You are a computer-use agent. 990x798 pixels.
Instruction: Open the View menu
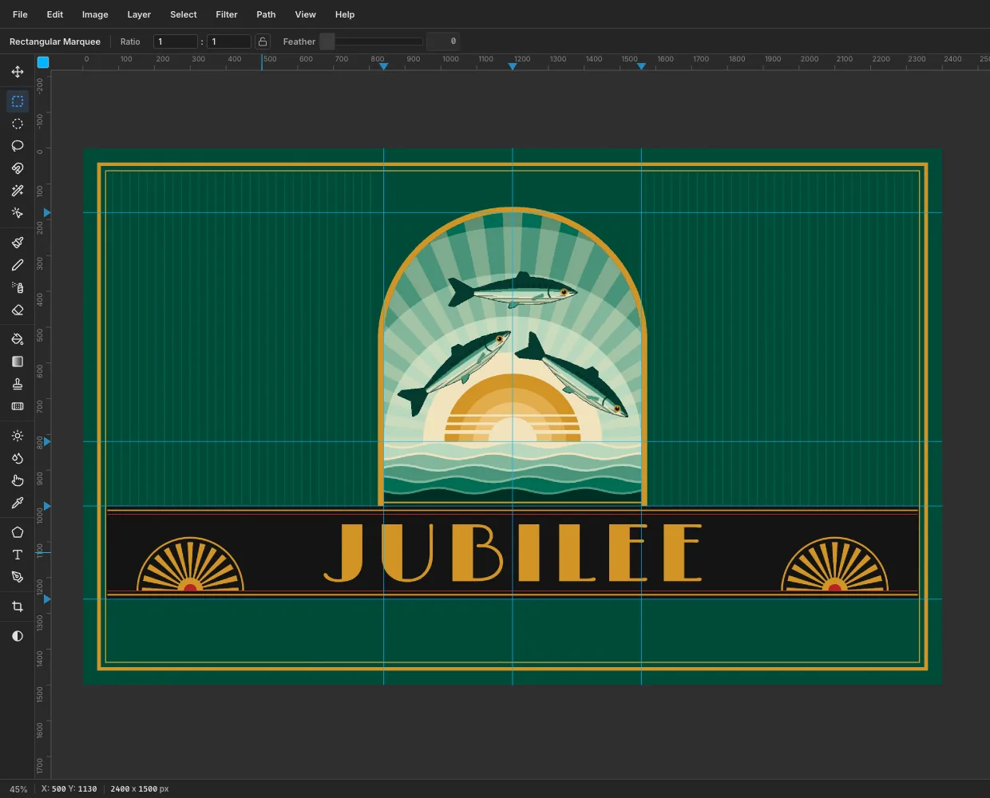click(x=306, y=14)
